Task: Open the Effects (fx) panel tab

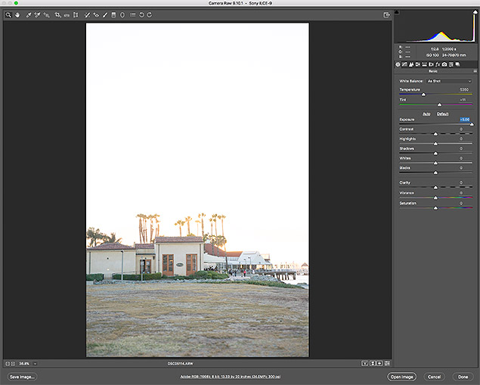Action: coord(438,64)
